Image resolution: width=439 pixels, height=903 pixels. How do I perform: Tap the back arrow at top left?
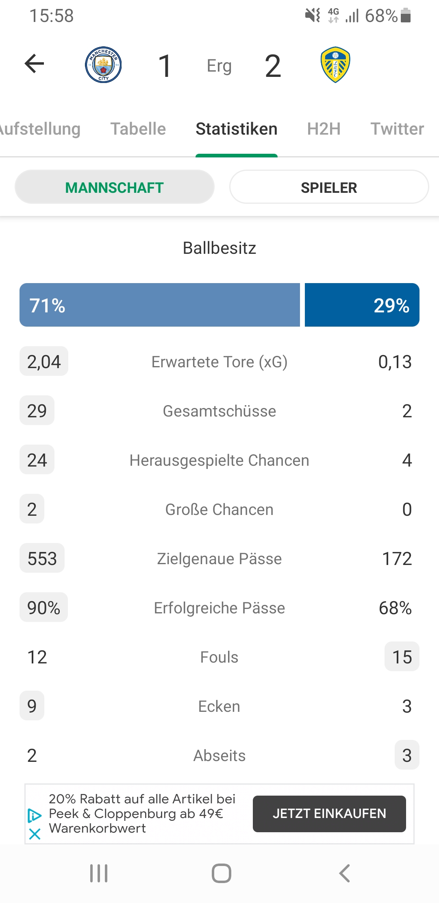(x=34, y=64)
